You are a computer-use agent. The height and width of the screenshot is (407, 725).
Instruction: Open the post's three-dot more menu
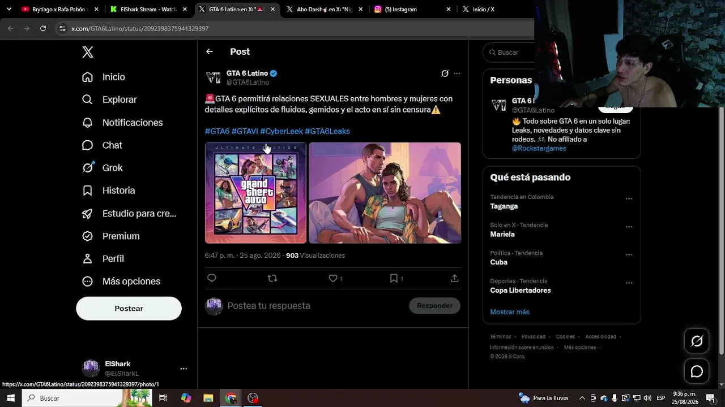(457, 73)
